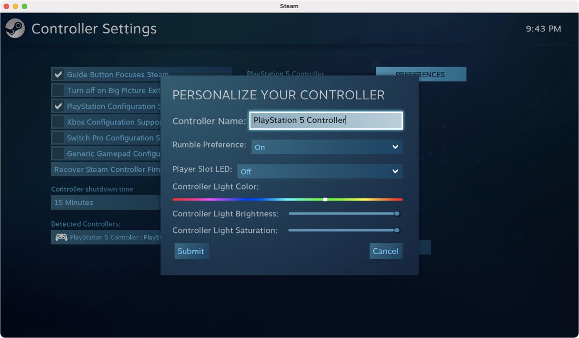579x338 pixels.
Task: Uncheck Guide Button Focuses Steam
Action: 58,74
